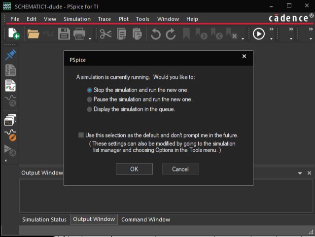This screenshot has height=237, width=315.
Task: Show hidden buttons of the middle toolbar chevron
Action: tap(291, 29)
